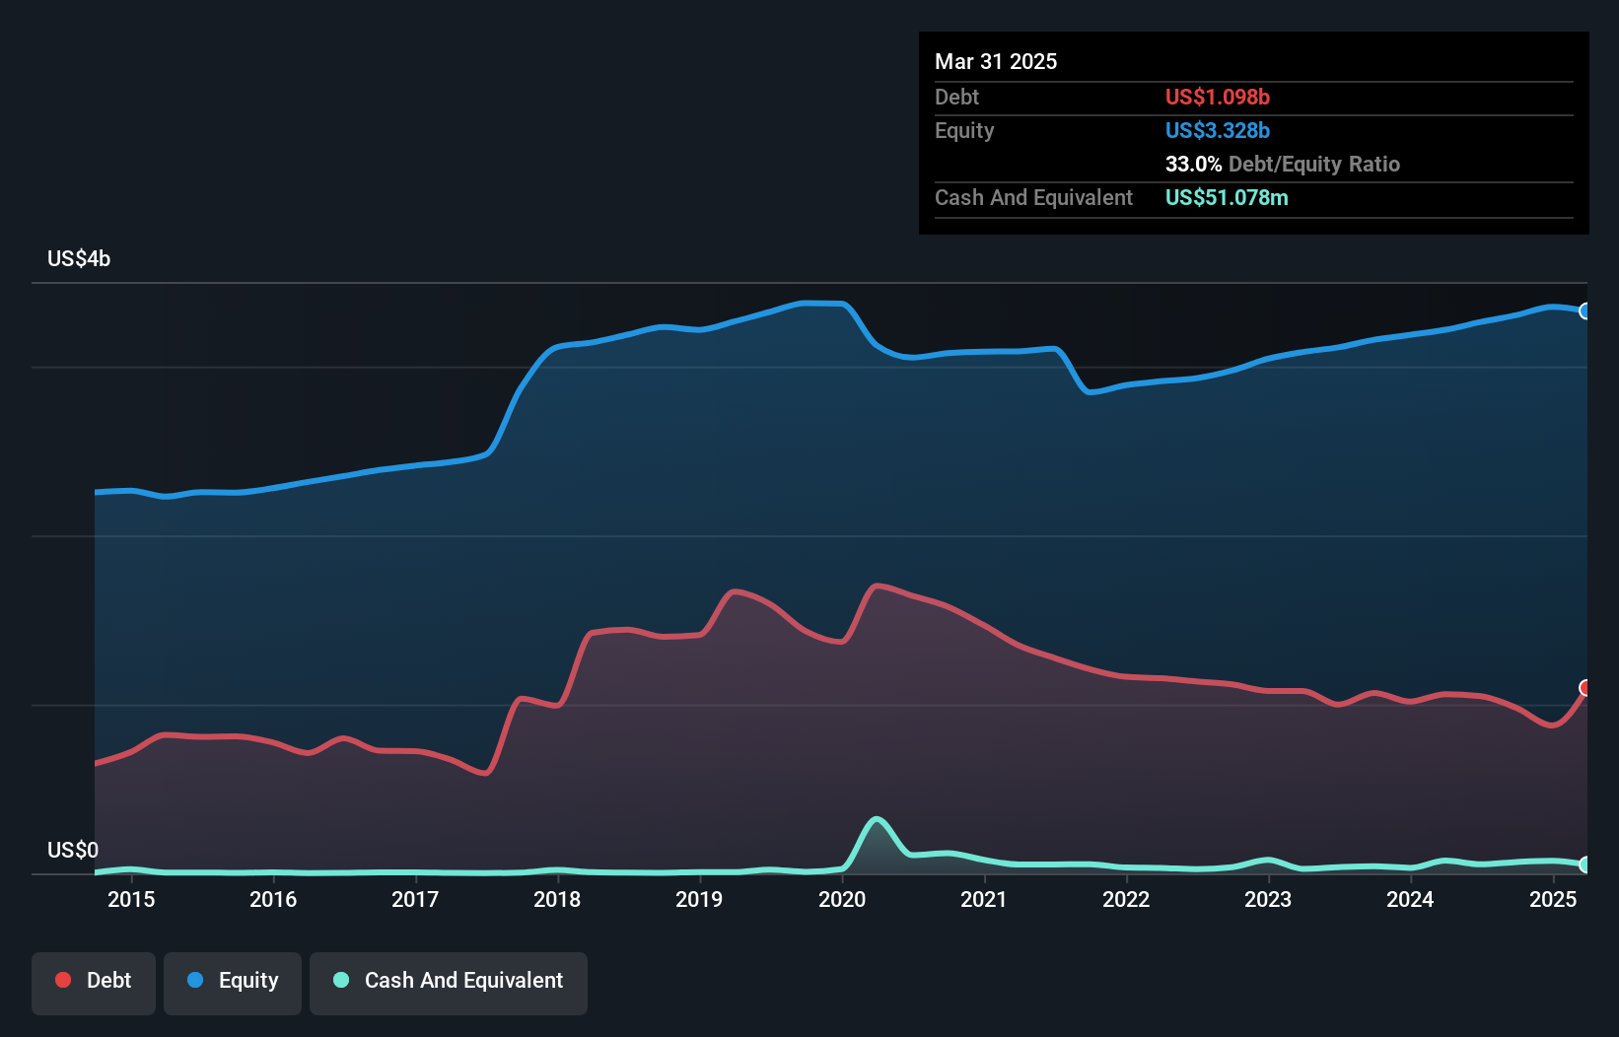
Task: Select the cash line endpoint marker
Action: (x=1585, y=865)
